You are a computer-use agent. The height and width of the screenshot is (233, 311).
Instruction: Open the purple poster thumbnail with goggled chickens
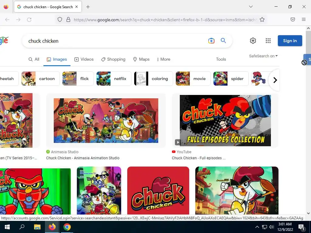point(99,191)
